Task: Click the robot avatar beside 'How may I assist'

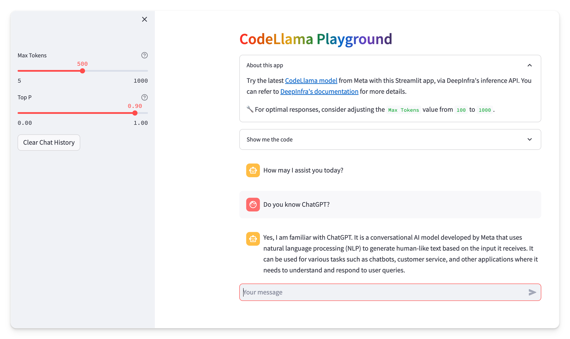Action: pyautogui.click(x=253, y=170)
